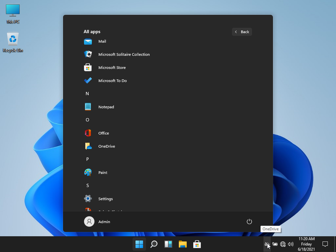Open Settings gear icon in app list
336x252 pixels.
pyautogui.click(x=88, y=199)
